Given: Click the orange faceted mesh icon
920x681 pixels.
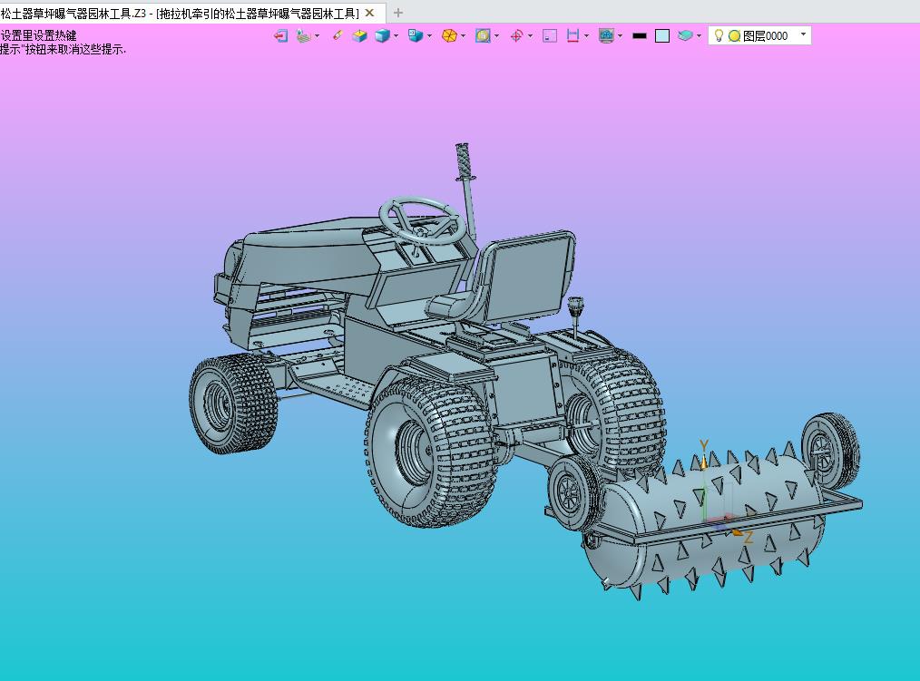Looking at the screenshot, I should coord(449,35).
